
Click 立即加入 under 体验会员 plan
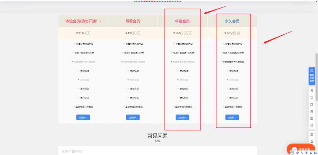83,117
